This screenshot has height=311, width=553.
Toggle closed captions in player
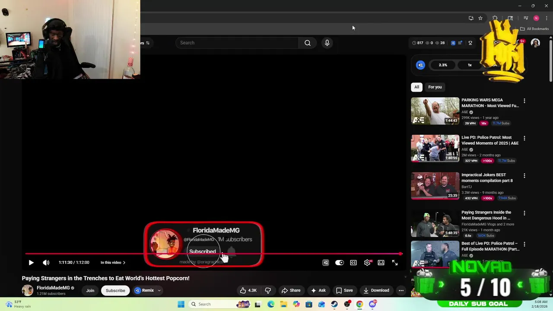[353, 263]
